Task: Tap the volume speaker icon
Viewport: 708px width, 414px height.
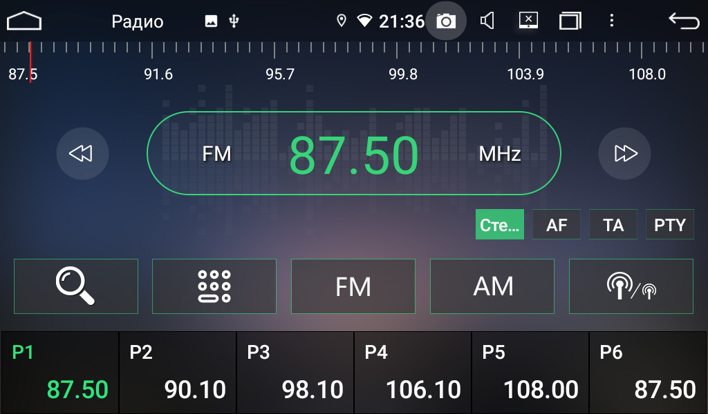Action: pyautogui.click(x=487, y=21)
